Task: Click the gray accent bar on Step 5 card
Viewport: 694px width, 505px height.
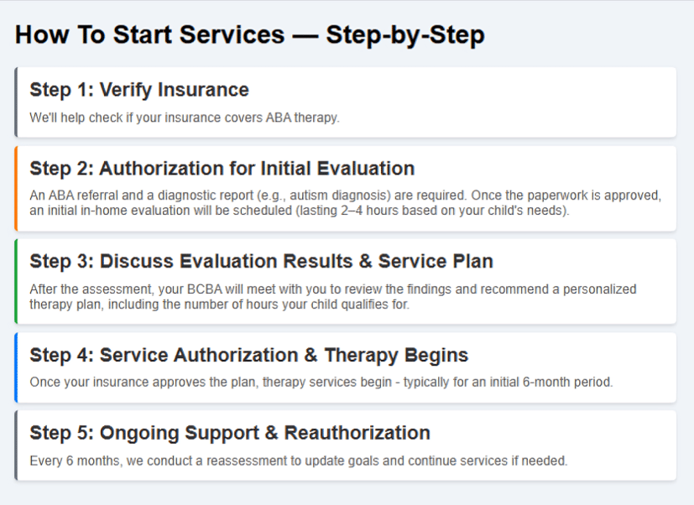Action: tap(16, 445)
